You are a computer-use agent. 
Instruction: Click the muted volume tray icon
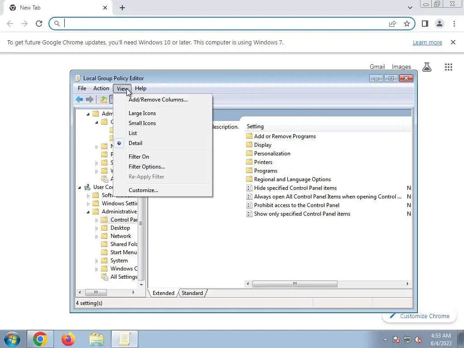point(418,339)
